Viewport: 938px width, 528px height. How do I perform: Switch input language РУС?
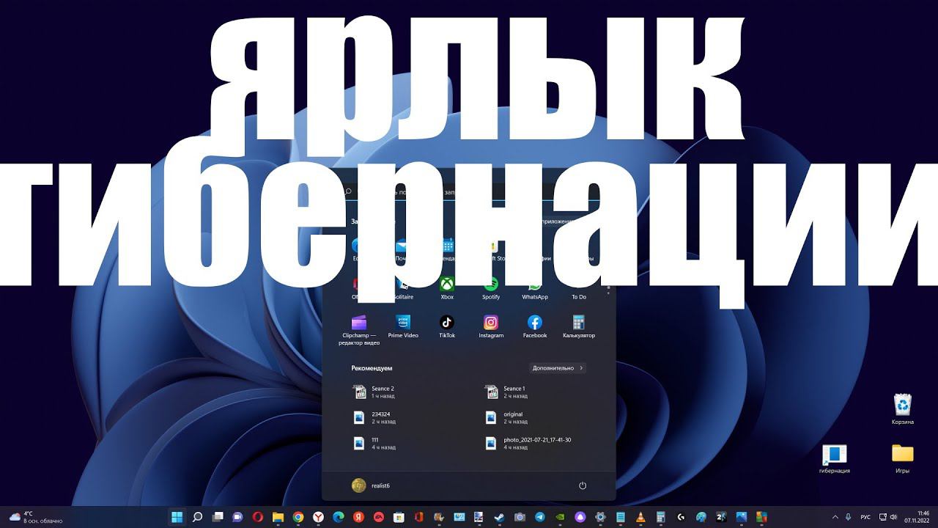click(865, 517)
